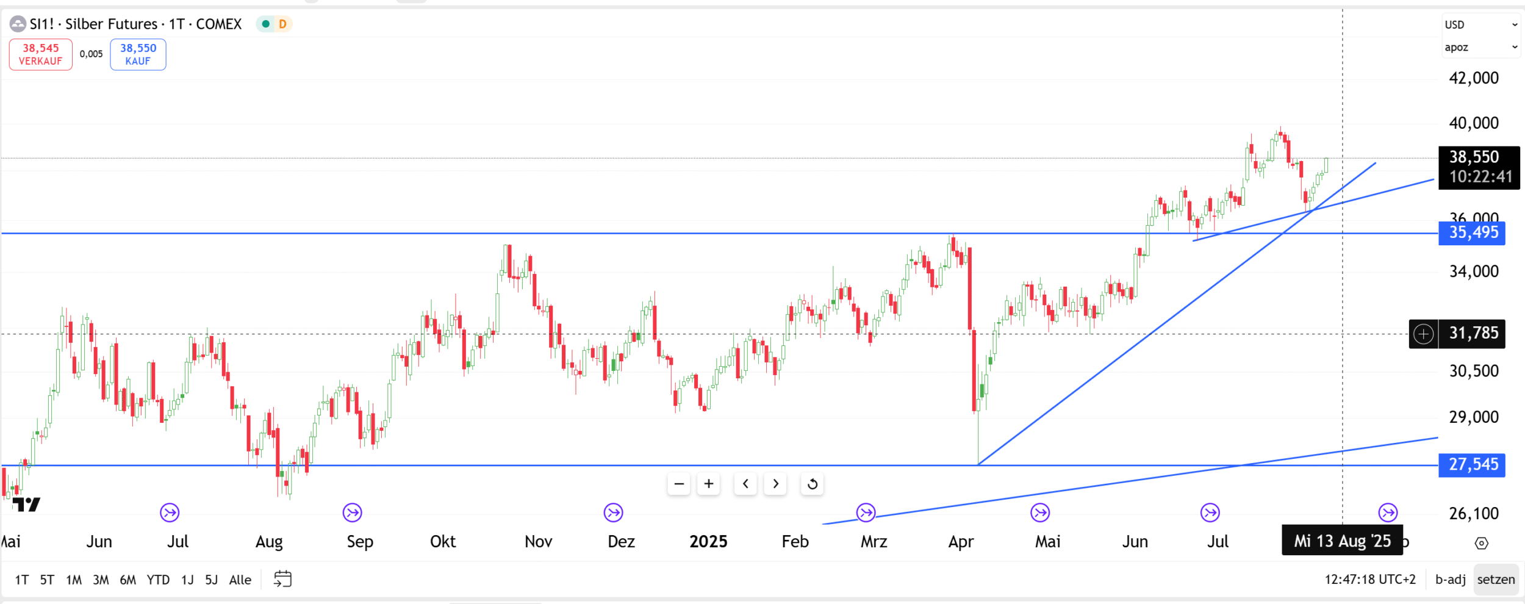The image size is (1525, 604).
Task: Open the go-to-date calendar icon
Action: click(282, 579)
